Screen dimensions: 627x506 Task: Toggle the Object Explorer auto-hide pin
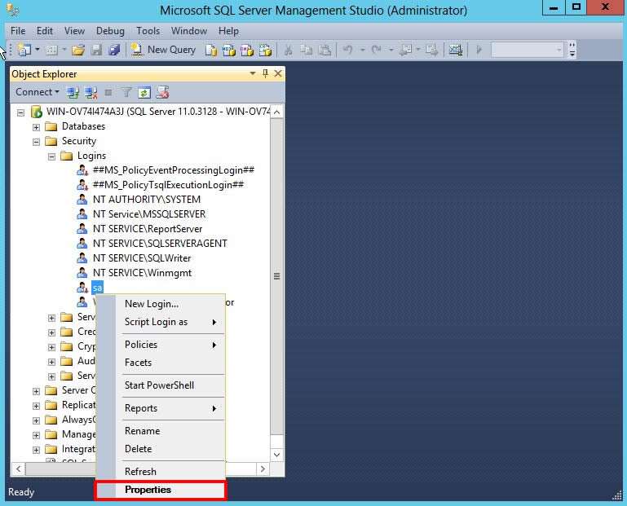[x=265, y=73]
